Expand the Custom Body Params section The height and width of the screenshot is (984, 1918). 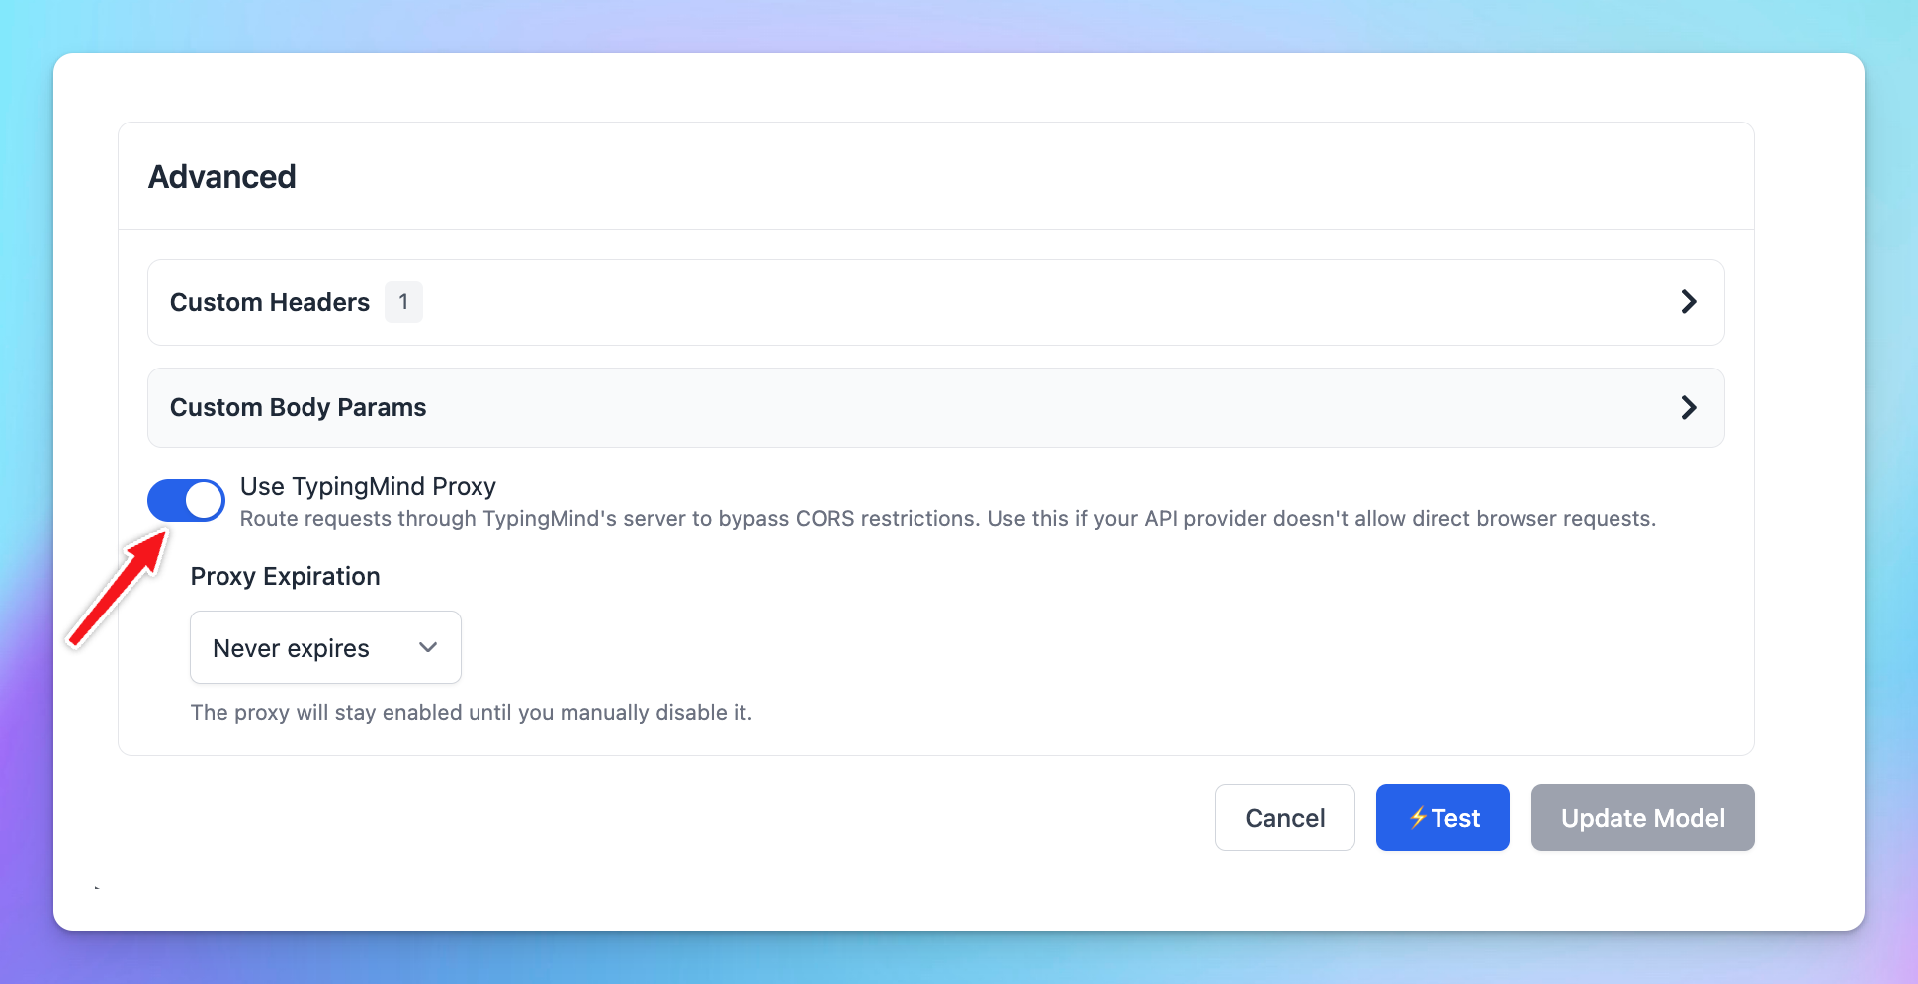(935, 407)
